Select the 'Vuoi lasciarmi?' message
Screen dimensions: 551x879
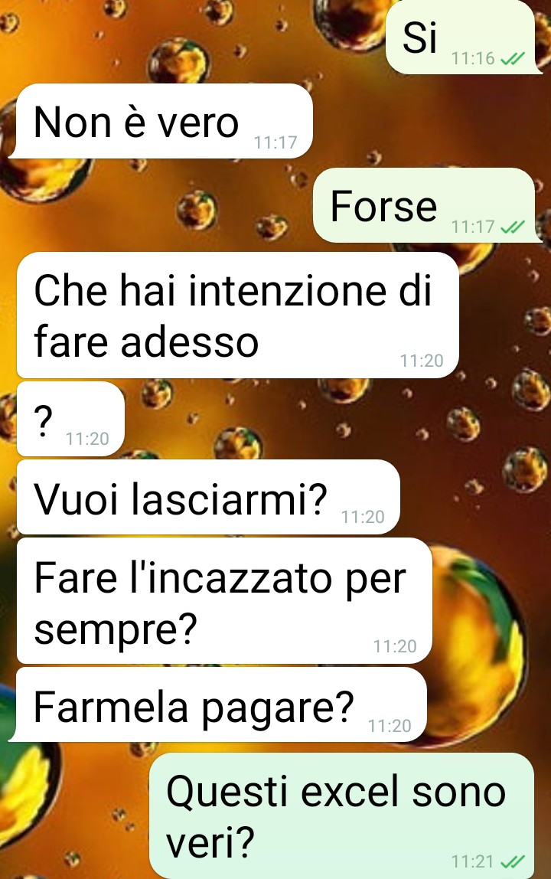coord(208,497)
